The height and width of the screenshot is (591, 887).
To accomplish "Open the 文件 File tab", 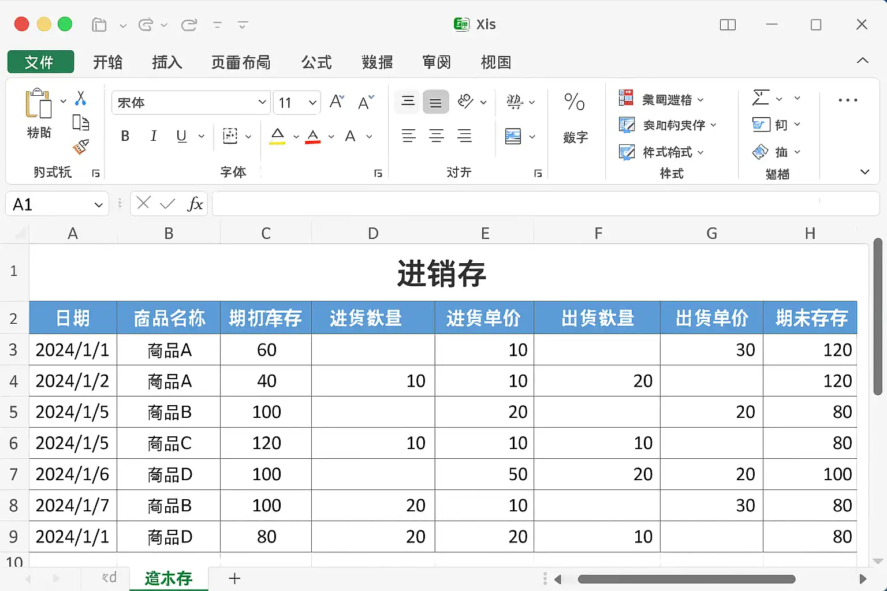I will click(40, 62).
